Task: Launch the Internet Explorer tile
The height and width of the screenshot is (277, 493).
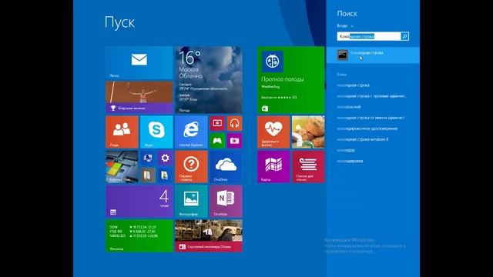Action: coord(191,132)
